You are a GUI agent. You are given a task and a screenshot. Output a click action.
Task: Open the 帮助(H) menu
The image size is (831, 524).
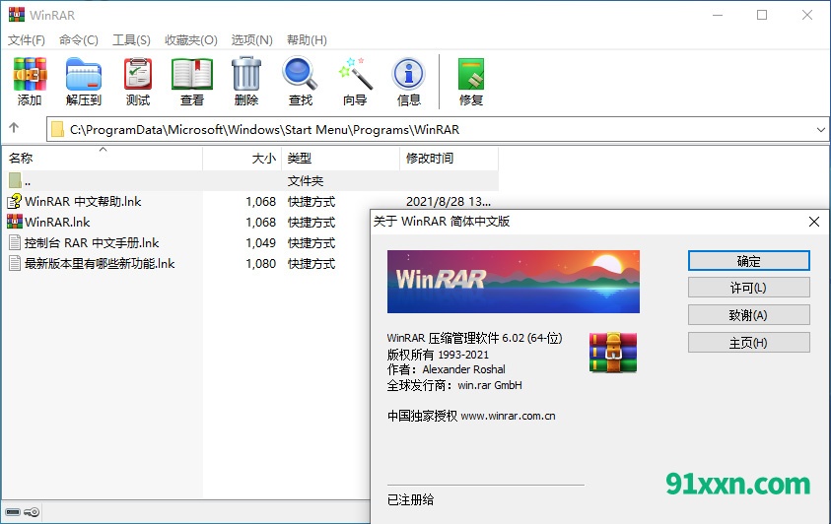tap(307, 40)
